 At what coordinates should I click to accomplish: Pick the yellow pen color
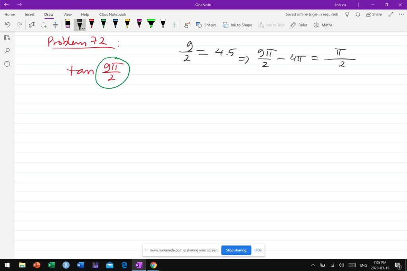coord(127,24)
